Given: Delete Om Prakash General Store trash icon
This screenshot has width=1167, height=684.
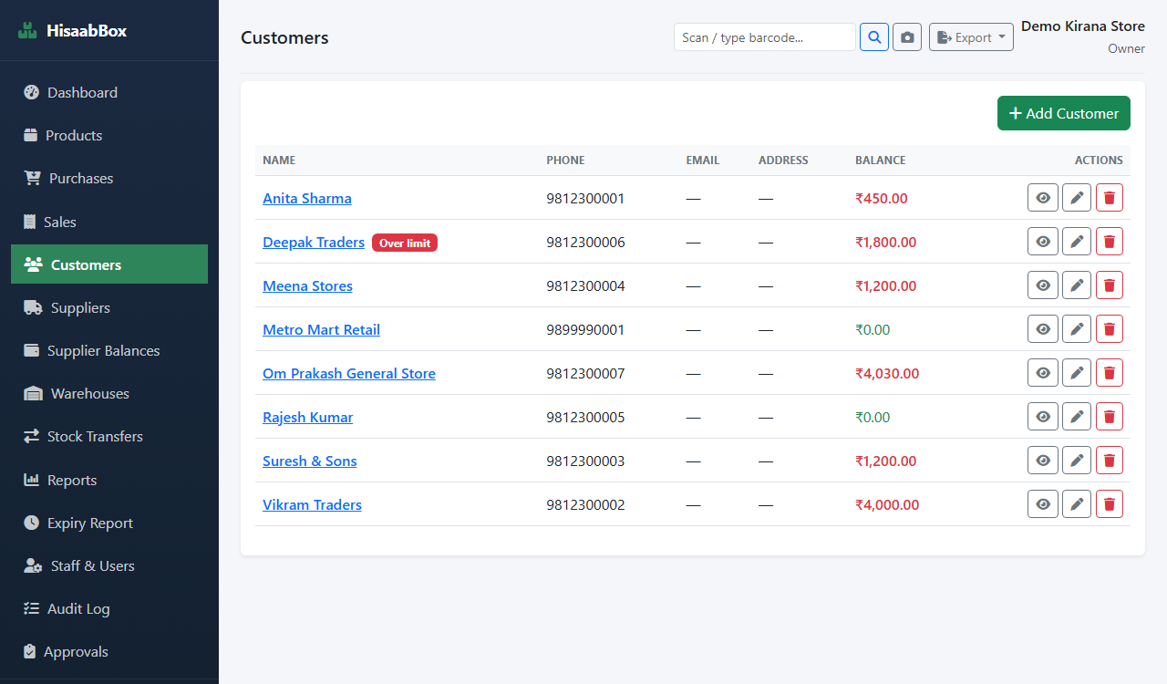Looking at the screenshot, I should [1110, 373].
